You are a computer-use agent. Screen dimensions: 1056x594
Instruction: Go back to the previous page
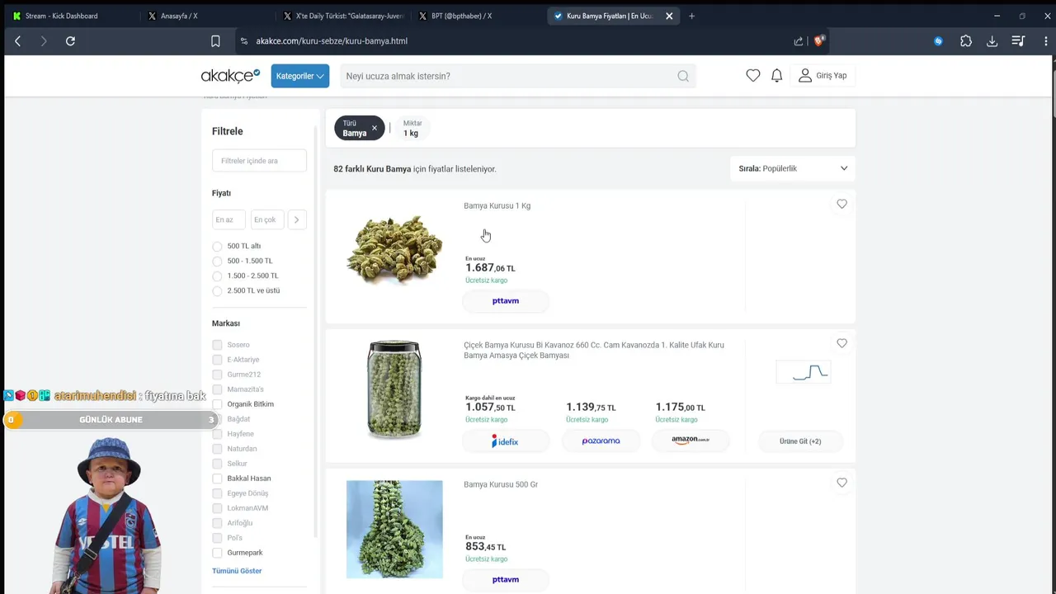(x=17, y=41)
